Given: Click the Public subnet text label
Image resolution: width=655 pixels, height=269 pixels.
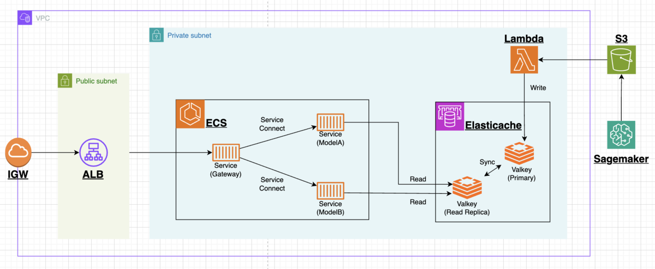Looking at the screenshot, I should pos(96,81).
